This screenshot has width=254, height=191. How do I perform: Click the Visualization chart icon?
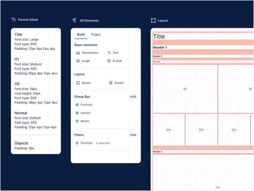click(x=78, y=53)
